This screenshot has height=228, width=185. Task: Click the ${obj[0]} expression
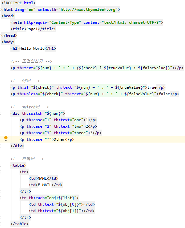(68, 204)
